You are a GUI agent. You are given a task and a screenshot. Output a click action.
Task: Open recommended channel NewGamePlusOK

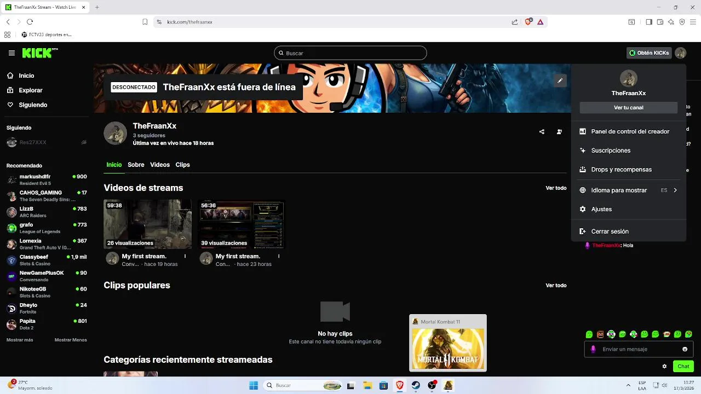click(47, 276)
